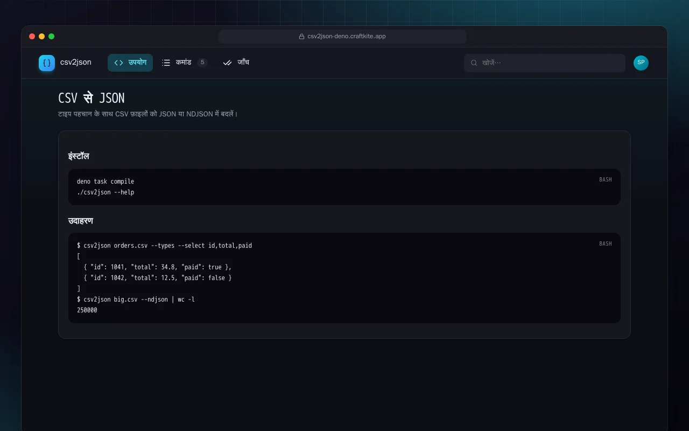
Task: Click the csv2json brand name
Action: click(x=76, y=62)
